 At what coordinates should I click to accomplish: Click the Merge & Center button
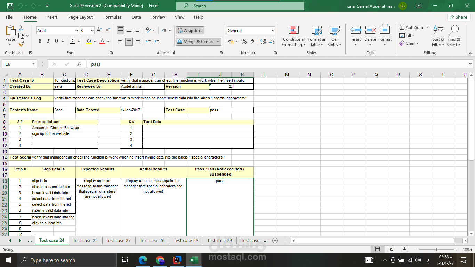click(x=195, y=42)
